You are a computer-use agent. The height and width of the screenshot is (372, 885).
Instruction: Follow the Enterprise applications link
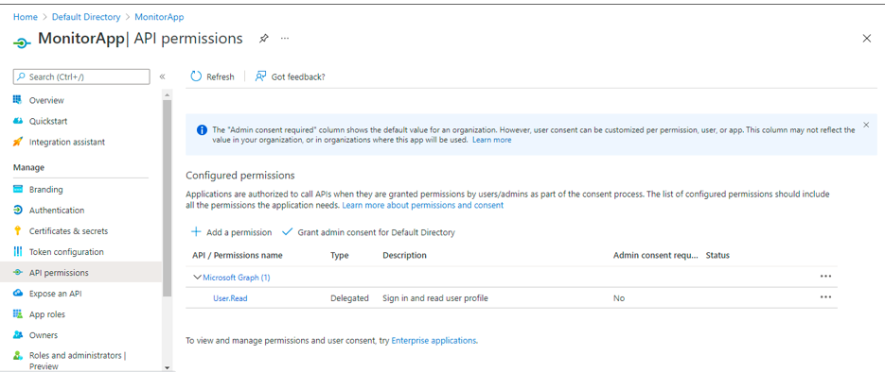tap(434, 340)
